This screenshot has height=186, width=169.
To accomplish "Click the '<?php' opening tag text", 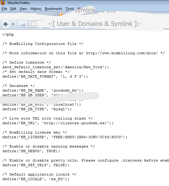I will click(8, 34).
